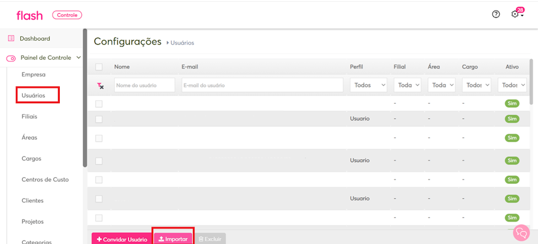Click the sidebar vertical scrollbar
This screenshot has height=244, width=538.
[85, 99]
